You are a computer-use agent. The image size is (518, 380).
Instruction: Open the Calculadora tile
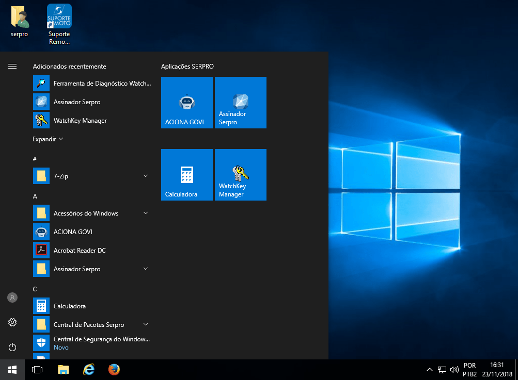[x=186, y=175]
